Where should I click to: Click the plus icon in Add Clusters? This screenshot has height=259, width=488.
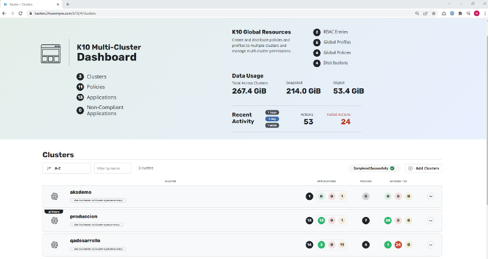(410, 168)
